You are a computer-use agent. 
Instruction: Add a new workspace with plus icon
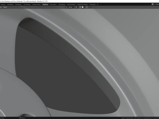98,5
